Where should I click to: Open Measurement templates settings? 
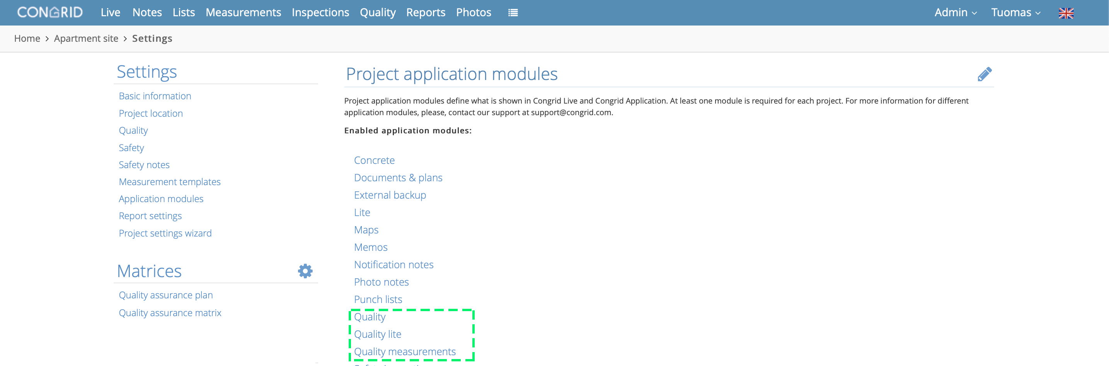(170, 182)
